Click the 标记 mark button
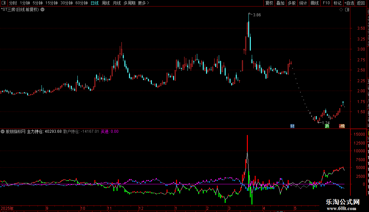 tap(337, 3)
